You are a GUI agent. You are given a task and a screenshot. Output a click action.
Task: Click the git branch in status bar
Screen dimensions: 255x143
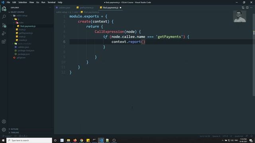pyautogui.click(x=7, y=136)
